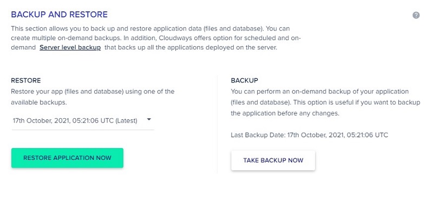Click the RESTORE section subheading

pos(26,80)
